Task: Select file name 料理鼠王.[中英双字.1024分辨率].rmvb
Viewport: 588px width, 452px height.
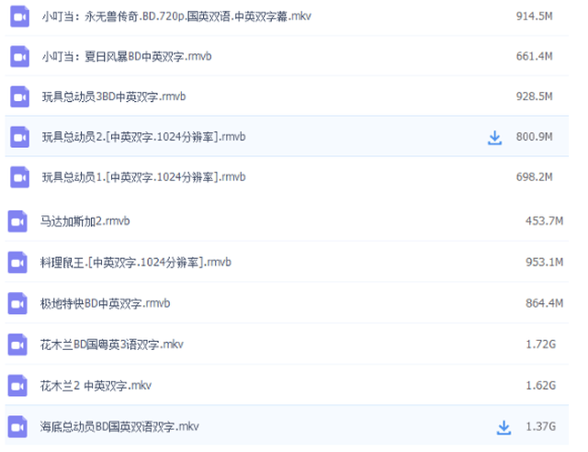Action: pos(136,262)
